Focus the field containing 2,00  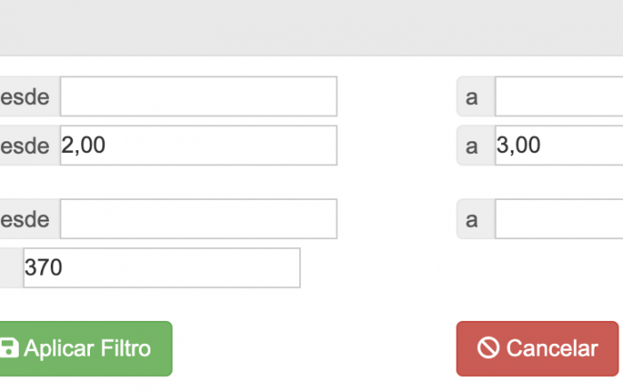tap(198, 145)
